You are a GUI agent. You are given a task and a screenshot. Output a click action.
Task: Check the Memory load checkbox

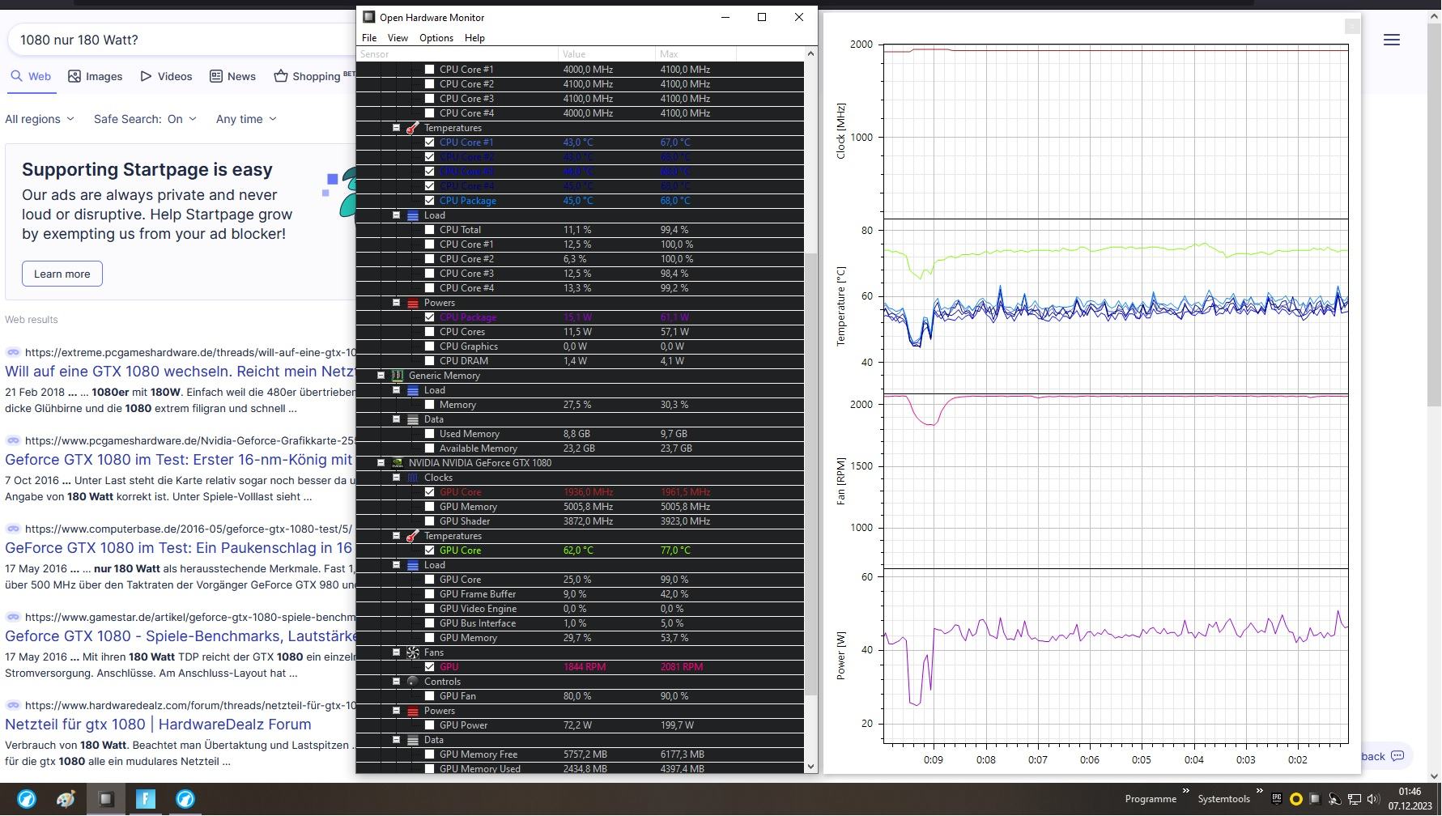click(430, 405)
